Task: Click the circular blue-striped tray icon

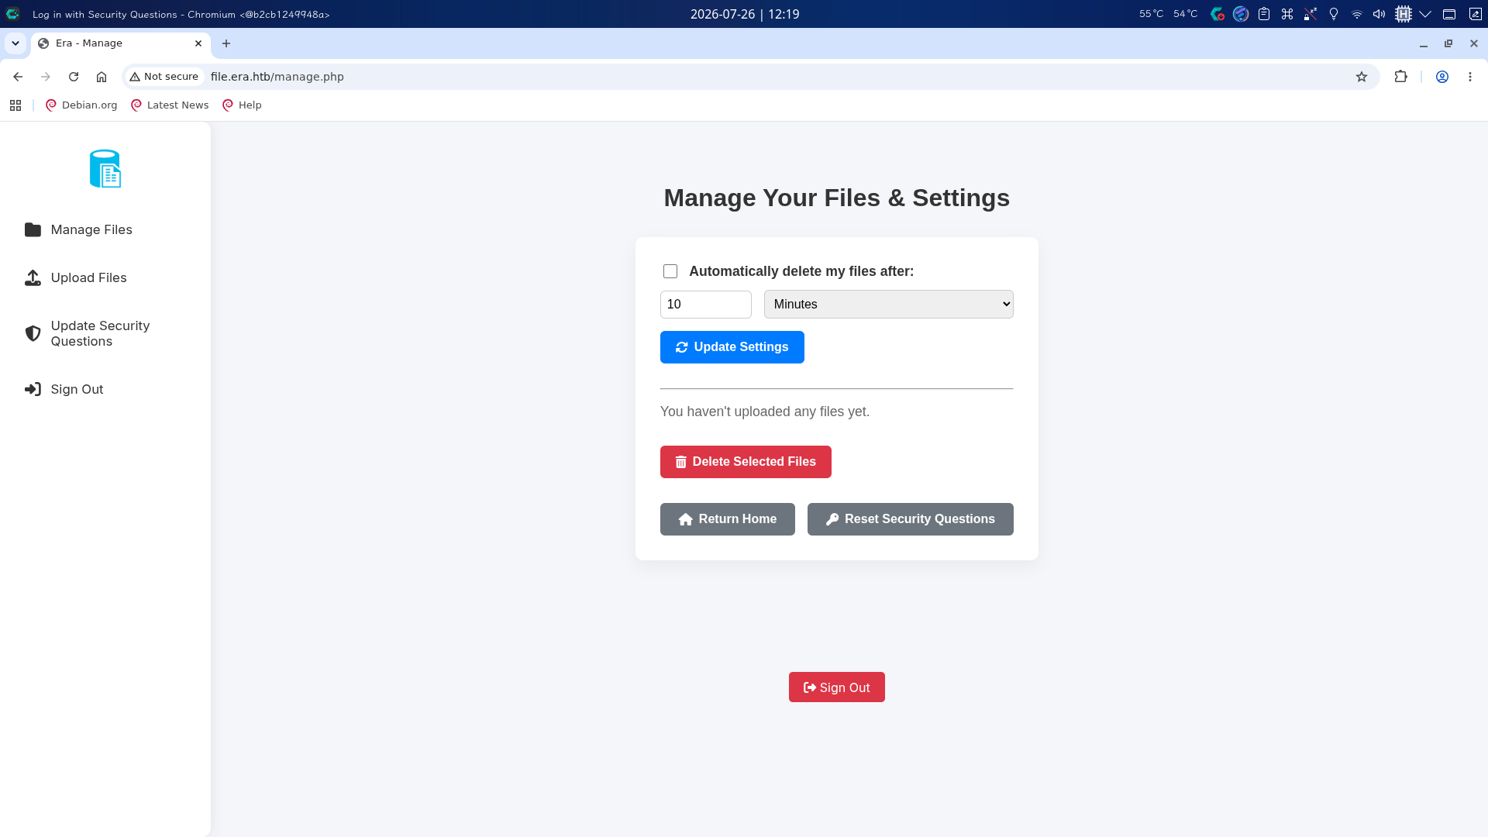Action: point(1241,14)
